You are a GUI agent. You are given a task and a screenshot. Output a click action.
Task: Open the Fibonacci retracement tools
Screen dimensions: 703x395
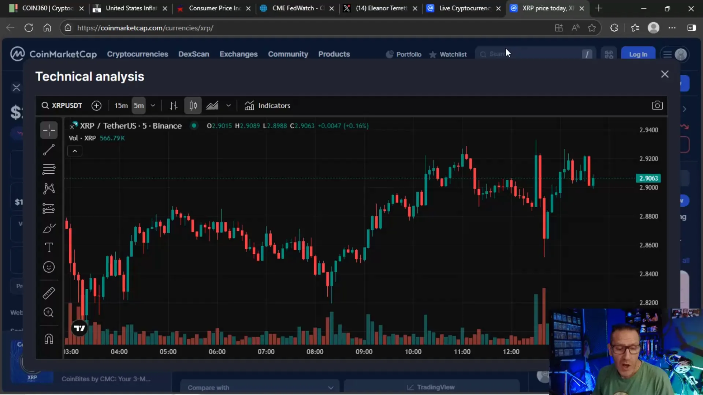[x=49, y=169]
